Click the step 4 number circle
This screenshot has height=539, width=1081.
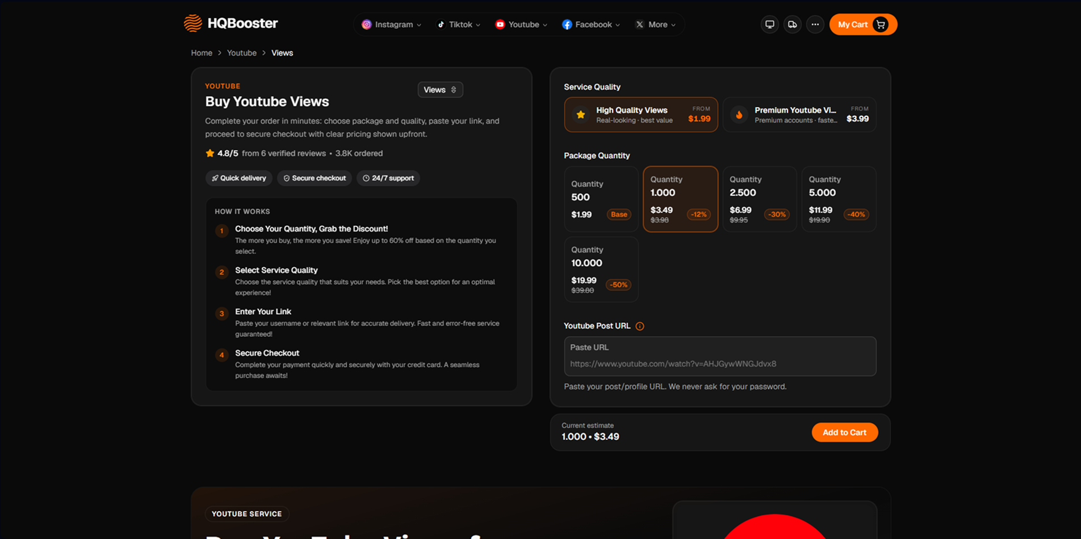pos(222,355)
